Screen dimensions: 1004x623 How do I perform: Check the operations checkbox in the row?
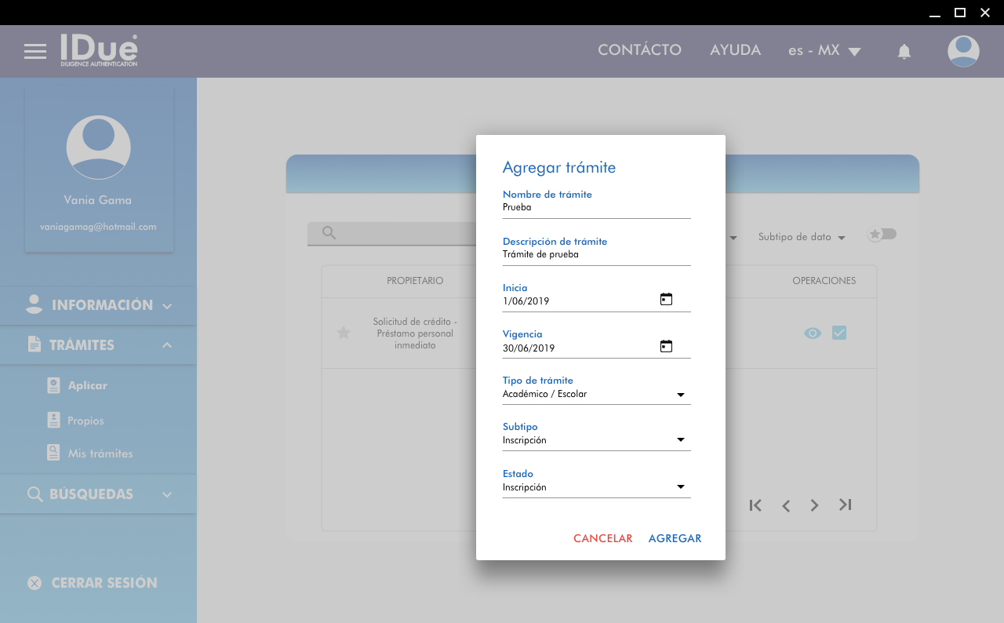pos(839,333)
